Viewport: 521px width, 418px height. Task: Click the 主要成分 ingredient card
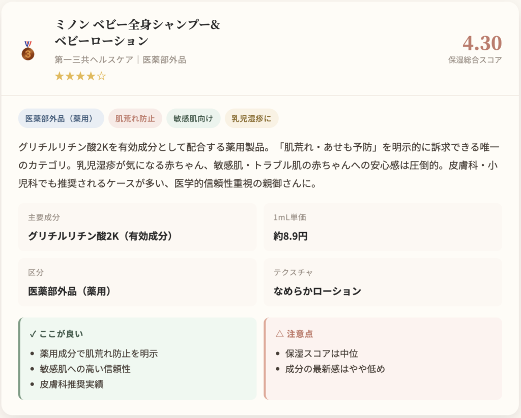137,227
